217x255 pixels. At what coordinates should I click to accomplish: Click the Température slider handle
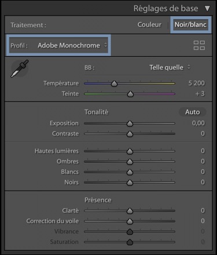click(x=114, y=83)
